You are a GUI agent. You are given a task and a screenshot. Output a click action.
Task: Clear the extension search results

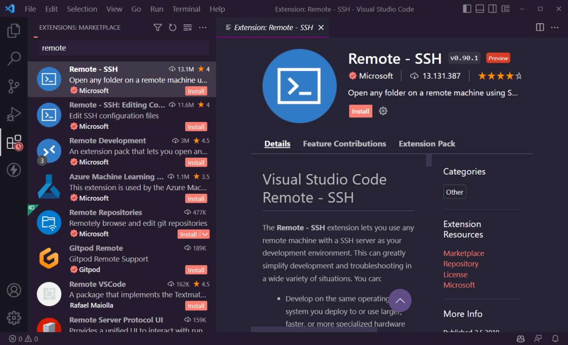point(187,27)
